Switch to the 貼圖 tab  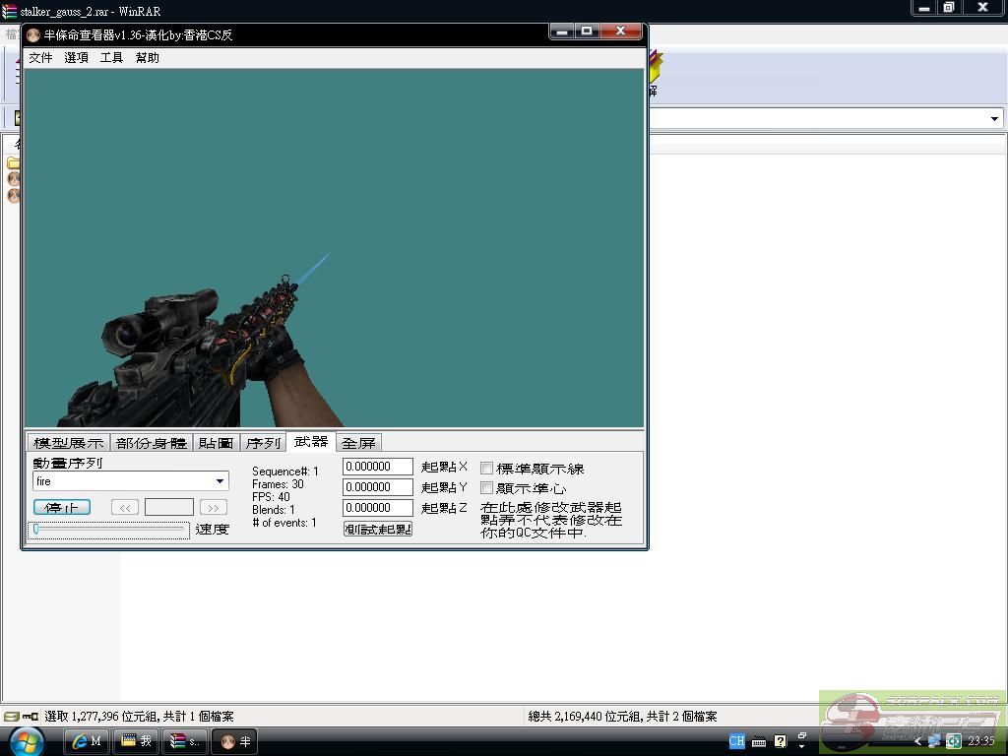(x=216, y=443)
